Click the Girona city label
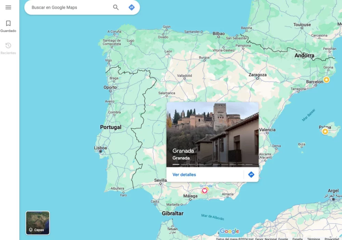Image resolution: width=342 pixels, height=240 pixels. tap(328, 67)
